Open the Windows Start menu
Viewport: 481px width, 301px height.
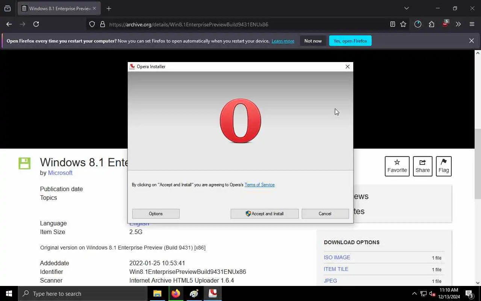(9, 293)
